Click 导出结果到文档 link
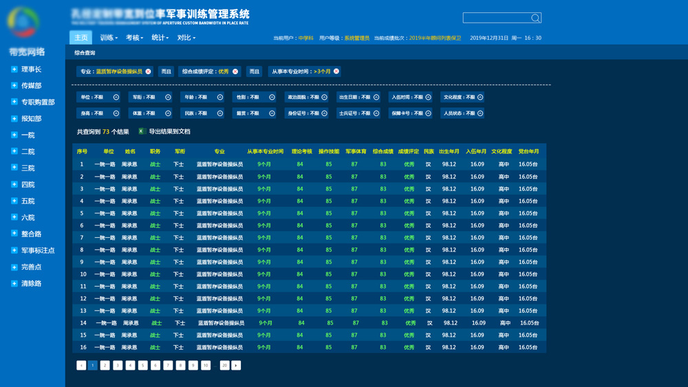 click(169, 131)
